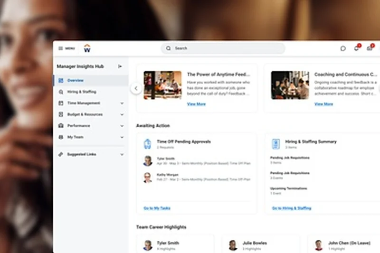The image size is (380, 253).
Task: Select Overview in the sidebar
Action: [x=91, y=80]
